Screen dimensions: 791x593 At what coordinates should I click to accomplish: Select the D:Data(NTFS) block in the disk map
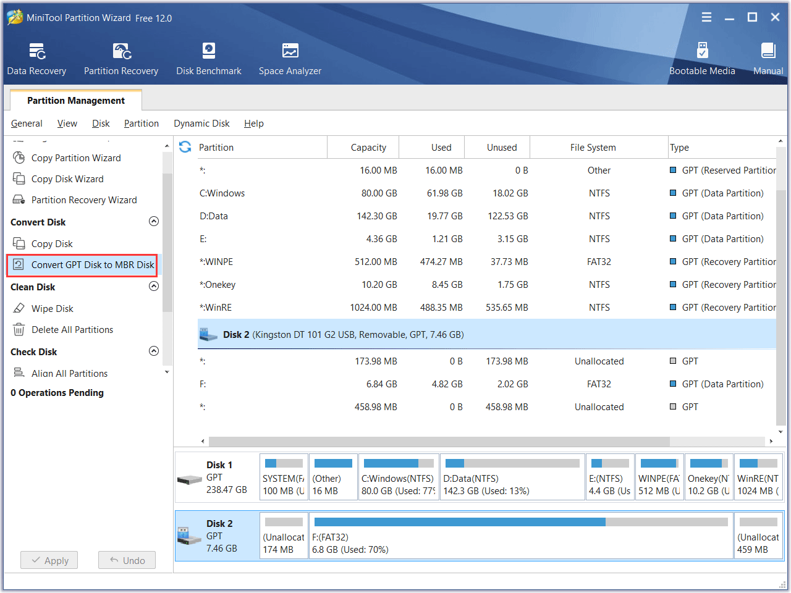(512, 477)
